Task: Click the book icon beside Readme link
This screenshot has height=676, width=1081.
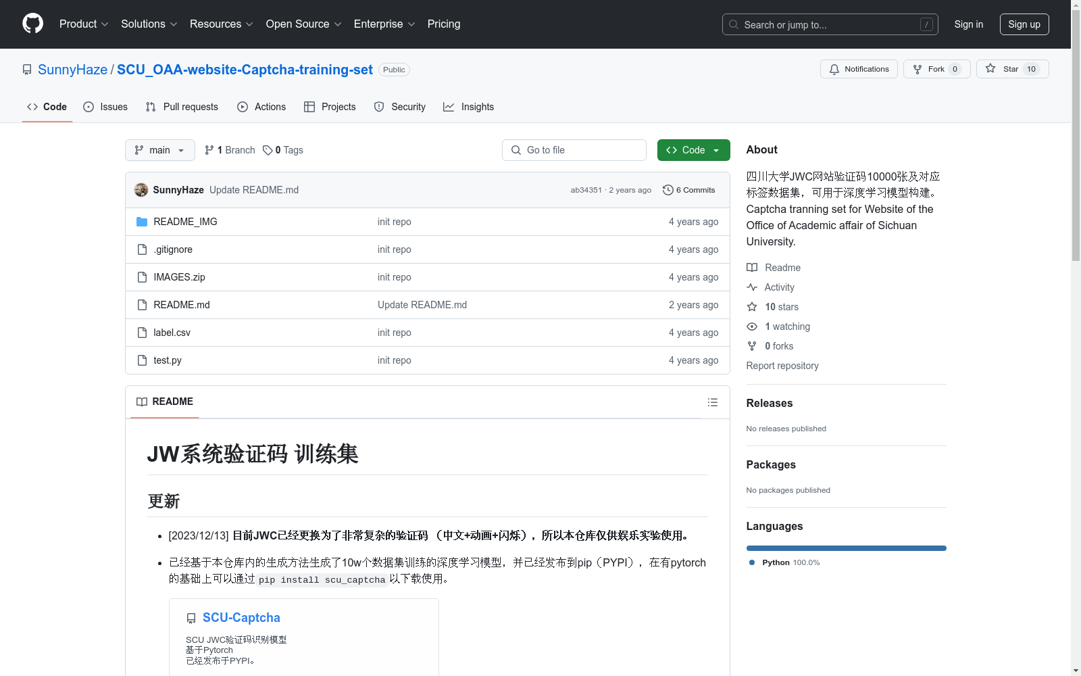Action: 752,268
